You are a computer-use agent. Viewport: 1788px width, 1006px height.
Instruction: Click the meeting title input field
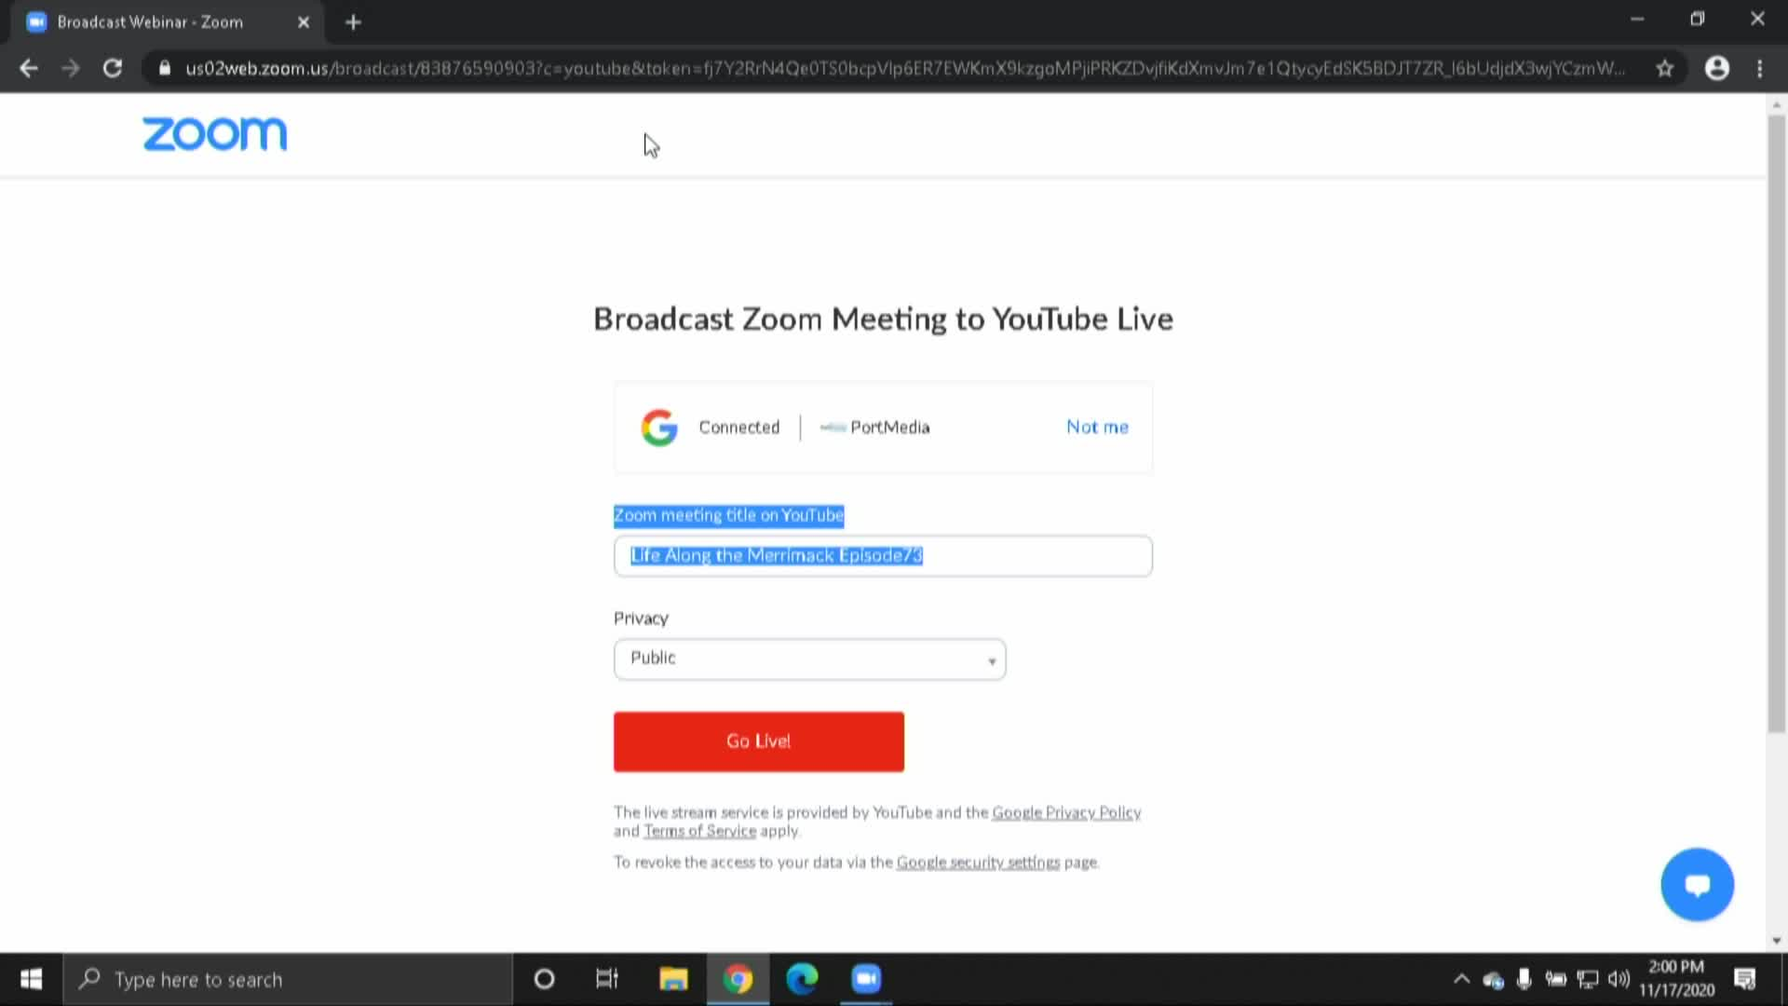[883, 556]
